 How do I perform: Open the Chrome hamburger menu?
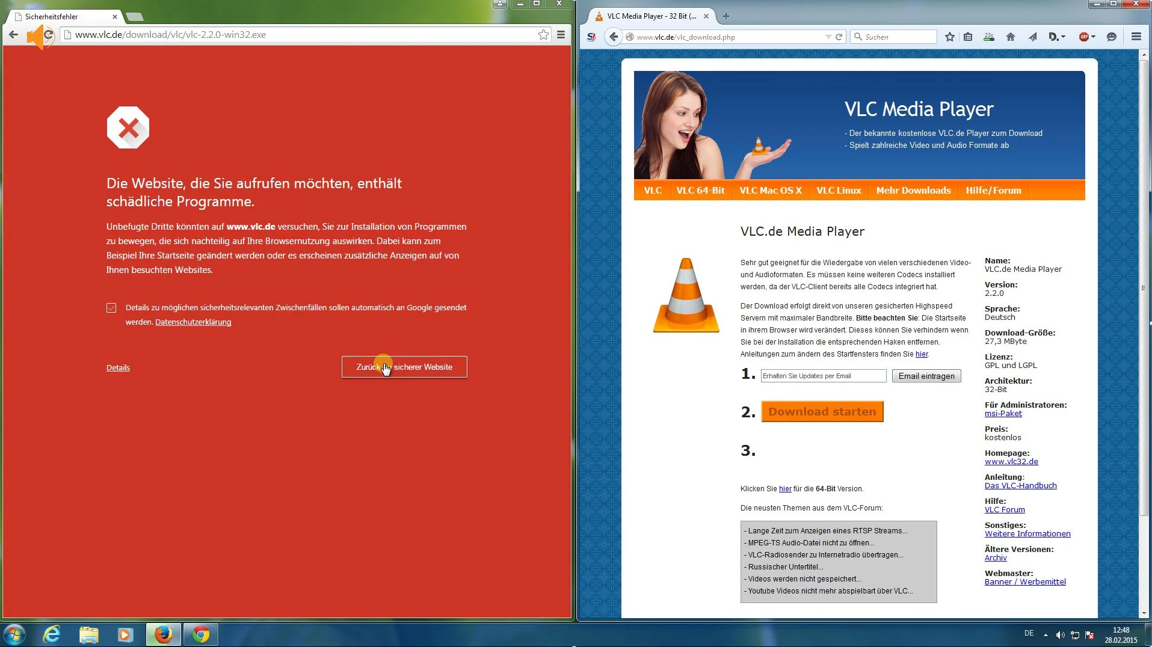click(x=561, y=35)
